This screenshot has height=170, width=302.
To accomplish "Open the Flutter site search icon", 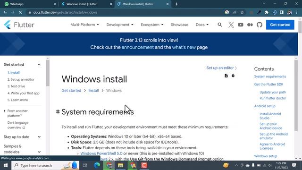I will tap(220, 25).
